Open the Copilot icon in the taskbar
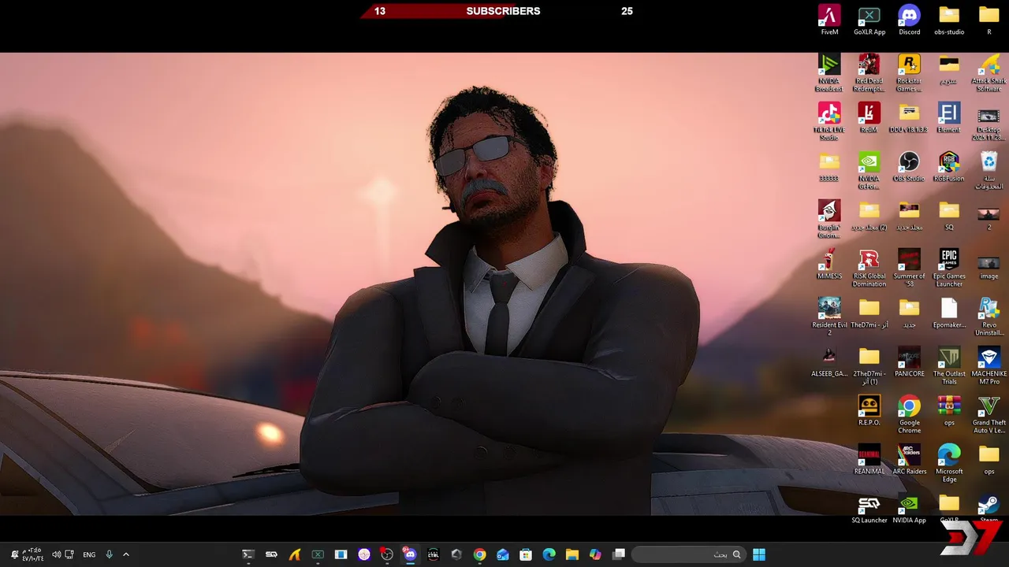 tap(595, 554)
